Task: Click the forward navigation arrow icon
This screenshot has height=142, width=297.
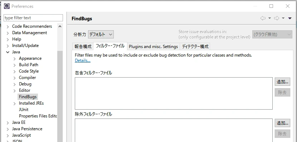Action: (x=277, y=18)
